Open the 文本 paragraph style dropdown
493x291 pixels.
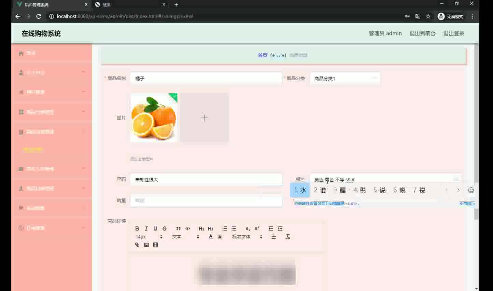click(185, 237)
